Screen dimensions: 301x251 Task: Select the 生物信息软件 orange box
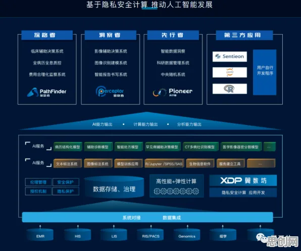(x=200, y=163)
